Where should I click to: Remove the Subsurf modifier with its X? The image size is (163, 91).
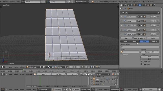tap(158, 30)
